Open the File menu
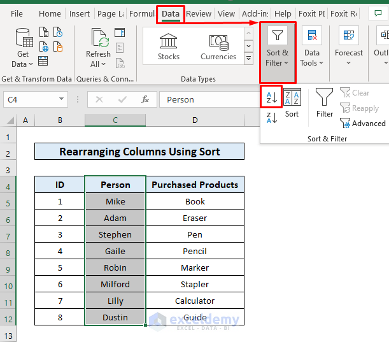 [x=17, y=13]
